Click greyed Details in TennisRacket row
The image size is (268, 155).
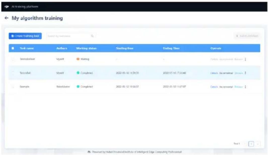pos(214,59)
